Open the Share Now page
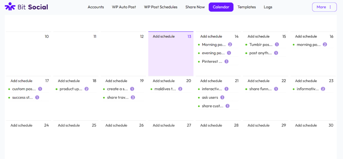Image resolution: width=343 pixels, height=159 pixels. 195,7
